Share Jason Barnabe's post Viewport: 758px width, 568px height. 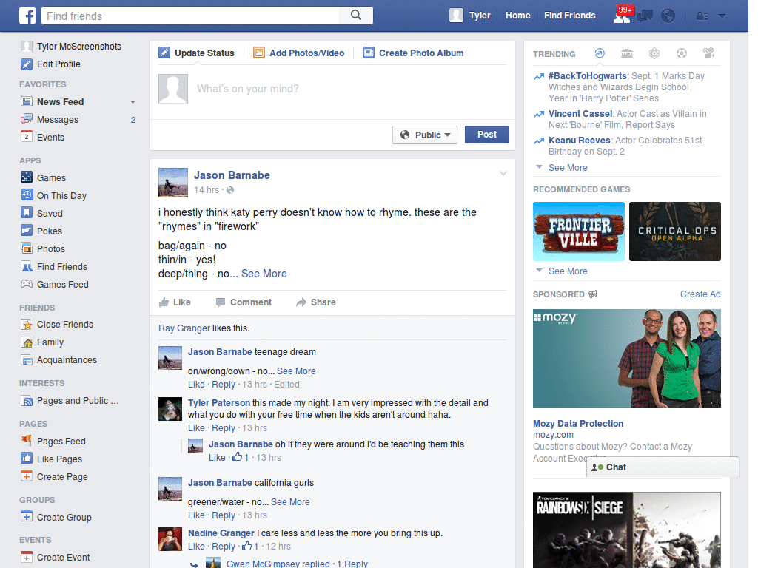point(315,302)
